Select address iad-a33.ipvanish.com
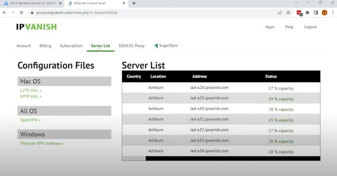 (209, 141)
